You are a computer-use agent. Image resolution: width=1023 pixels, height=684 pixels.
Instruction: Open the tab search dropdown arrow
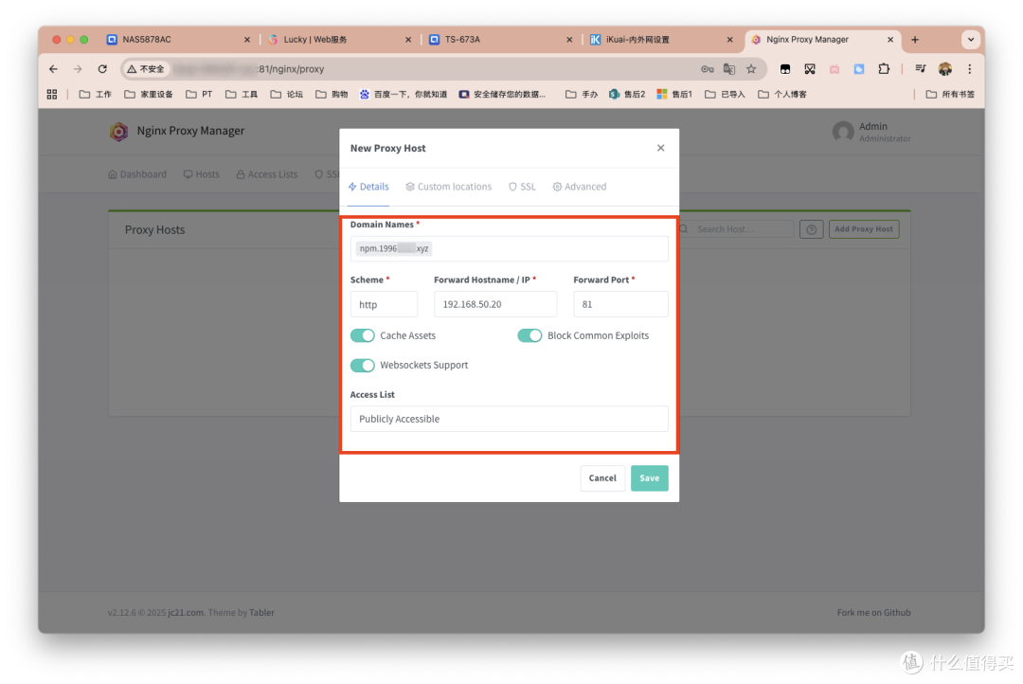971,40
